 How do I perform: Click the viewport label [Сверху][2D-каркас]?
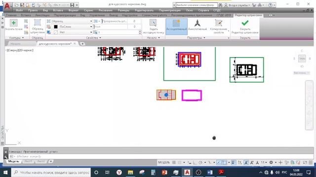20,50
